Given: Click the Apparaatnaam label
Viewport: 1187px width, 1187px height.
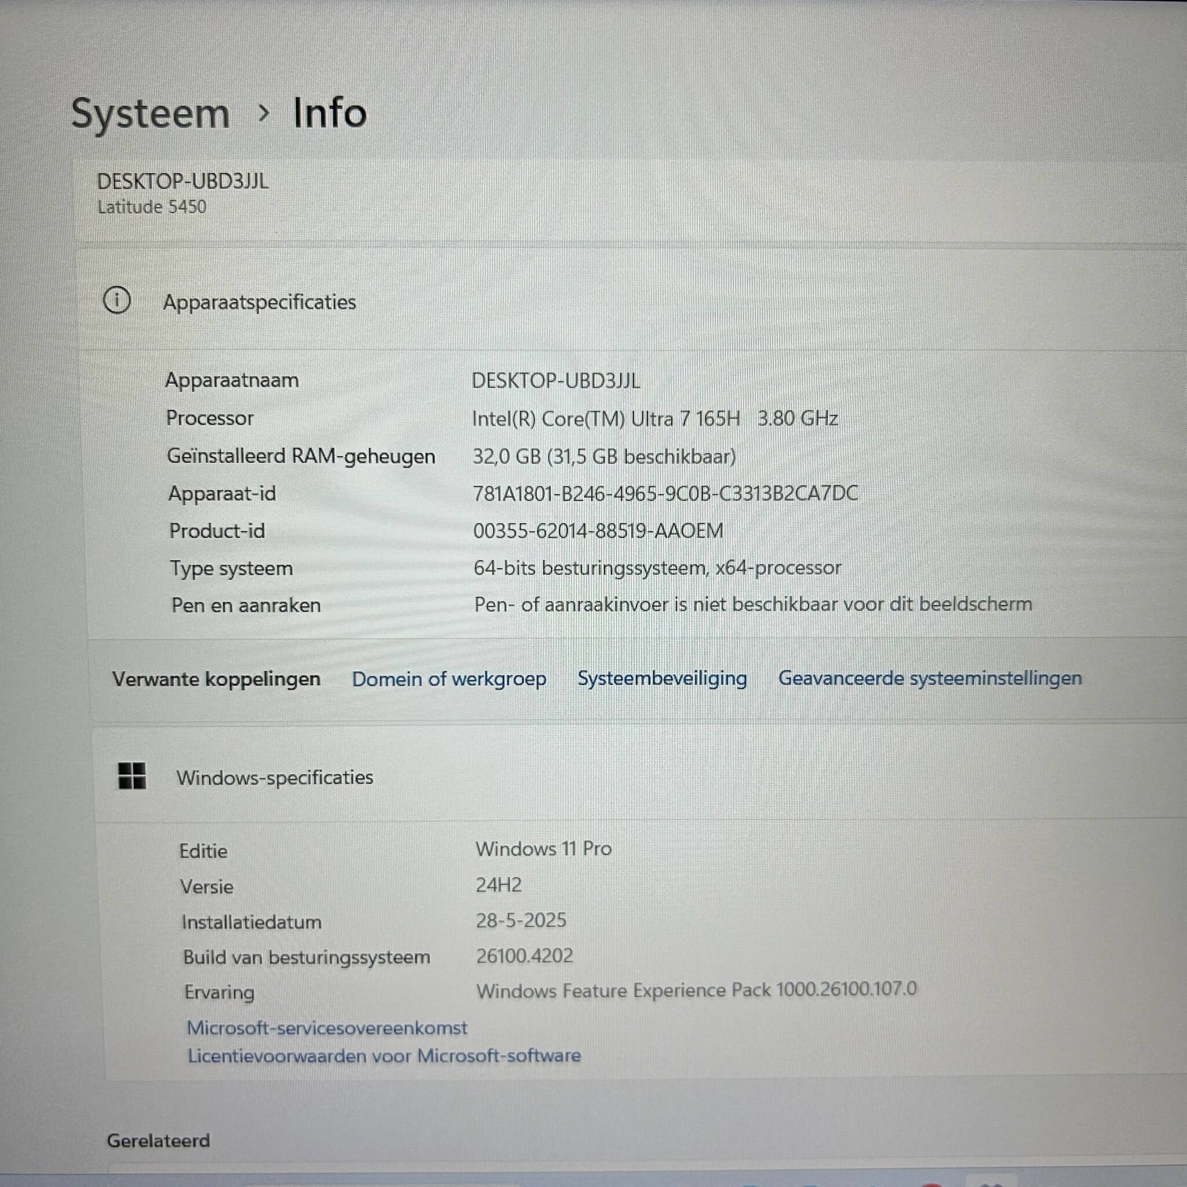Looking at the screenshot, I should point(232,380).
